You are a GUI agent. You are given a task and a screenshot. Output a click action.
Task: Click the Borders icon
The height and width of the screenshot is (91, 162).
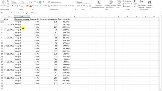22,6
